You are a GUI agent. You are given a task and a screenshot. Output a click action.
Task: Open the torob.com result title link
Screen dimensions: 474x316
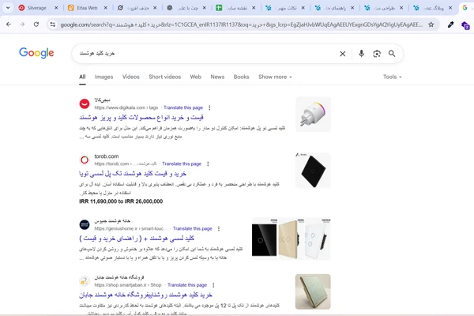click(133, 174)
